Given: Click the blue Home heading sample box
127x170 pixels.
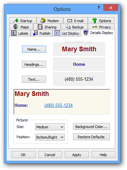Looking at the screenshot, I should [79, 64].
